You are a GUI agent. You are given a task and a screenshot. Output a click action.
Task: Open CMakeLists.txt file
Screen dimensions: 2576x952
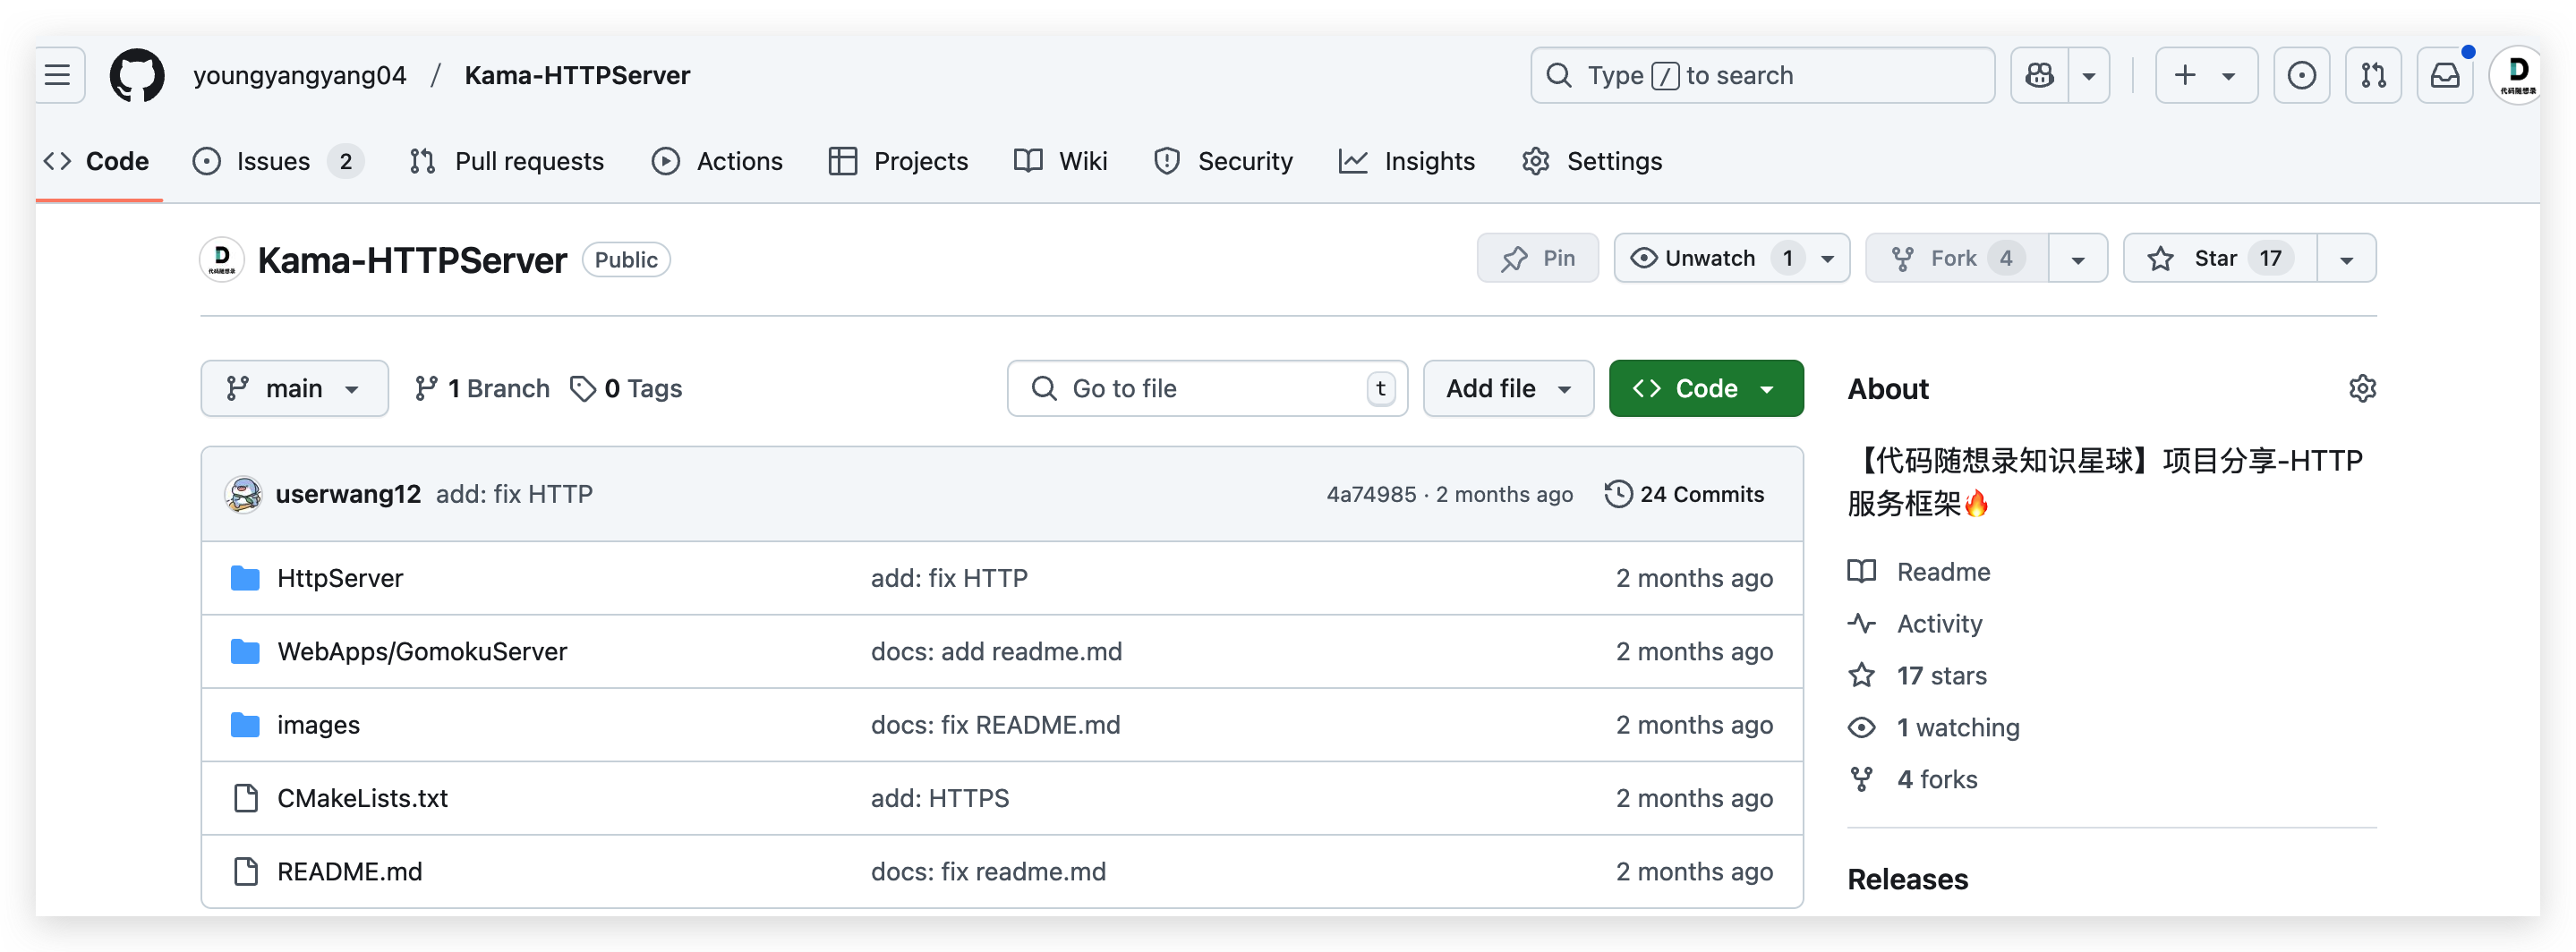pyautogui.click(x=362, y=798)
